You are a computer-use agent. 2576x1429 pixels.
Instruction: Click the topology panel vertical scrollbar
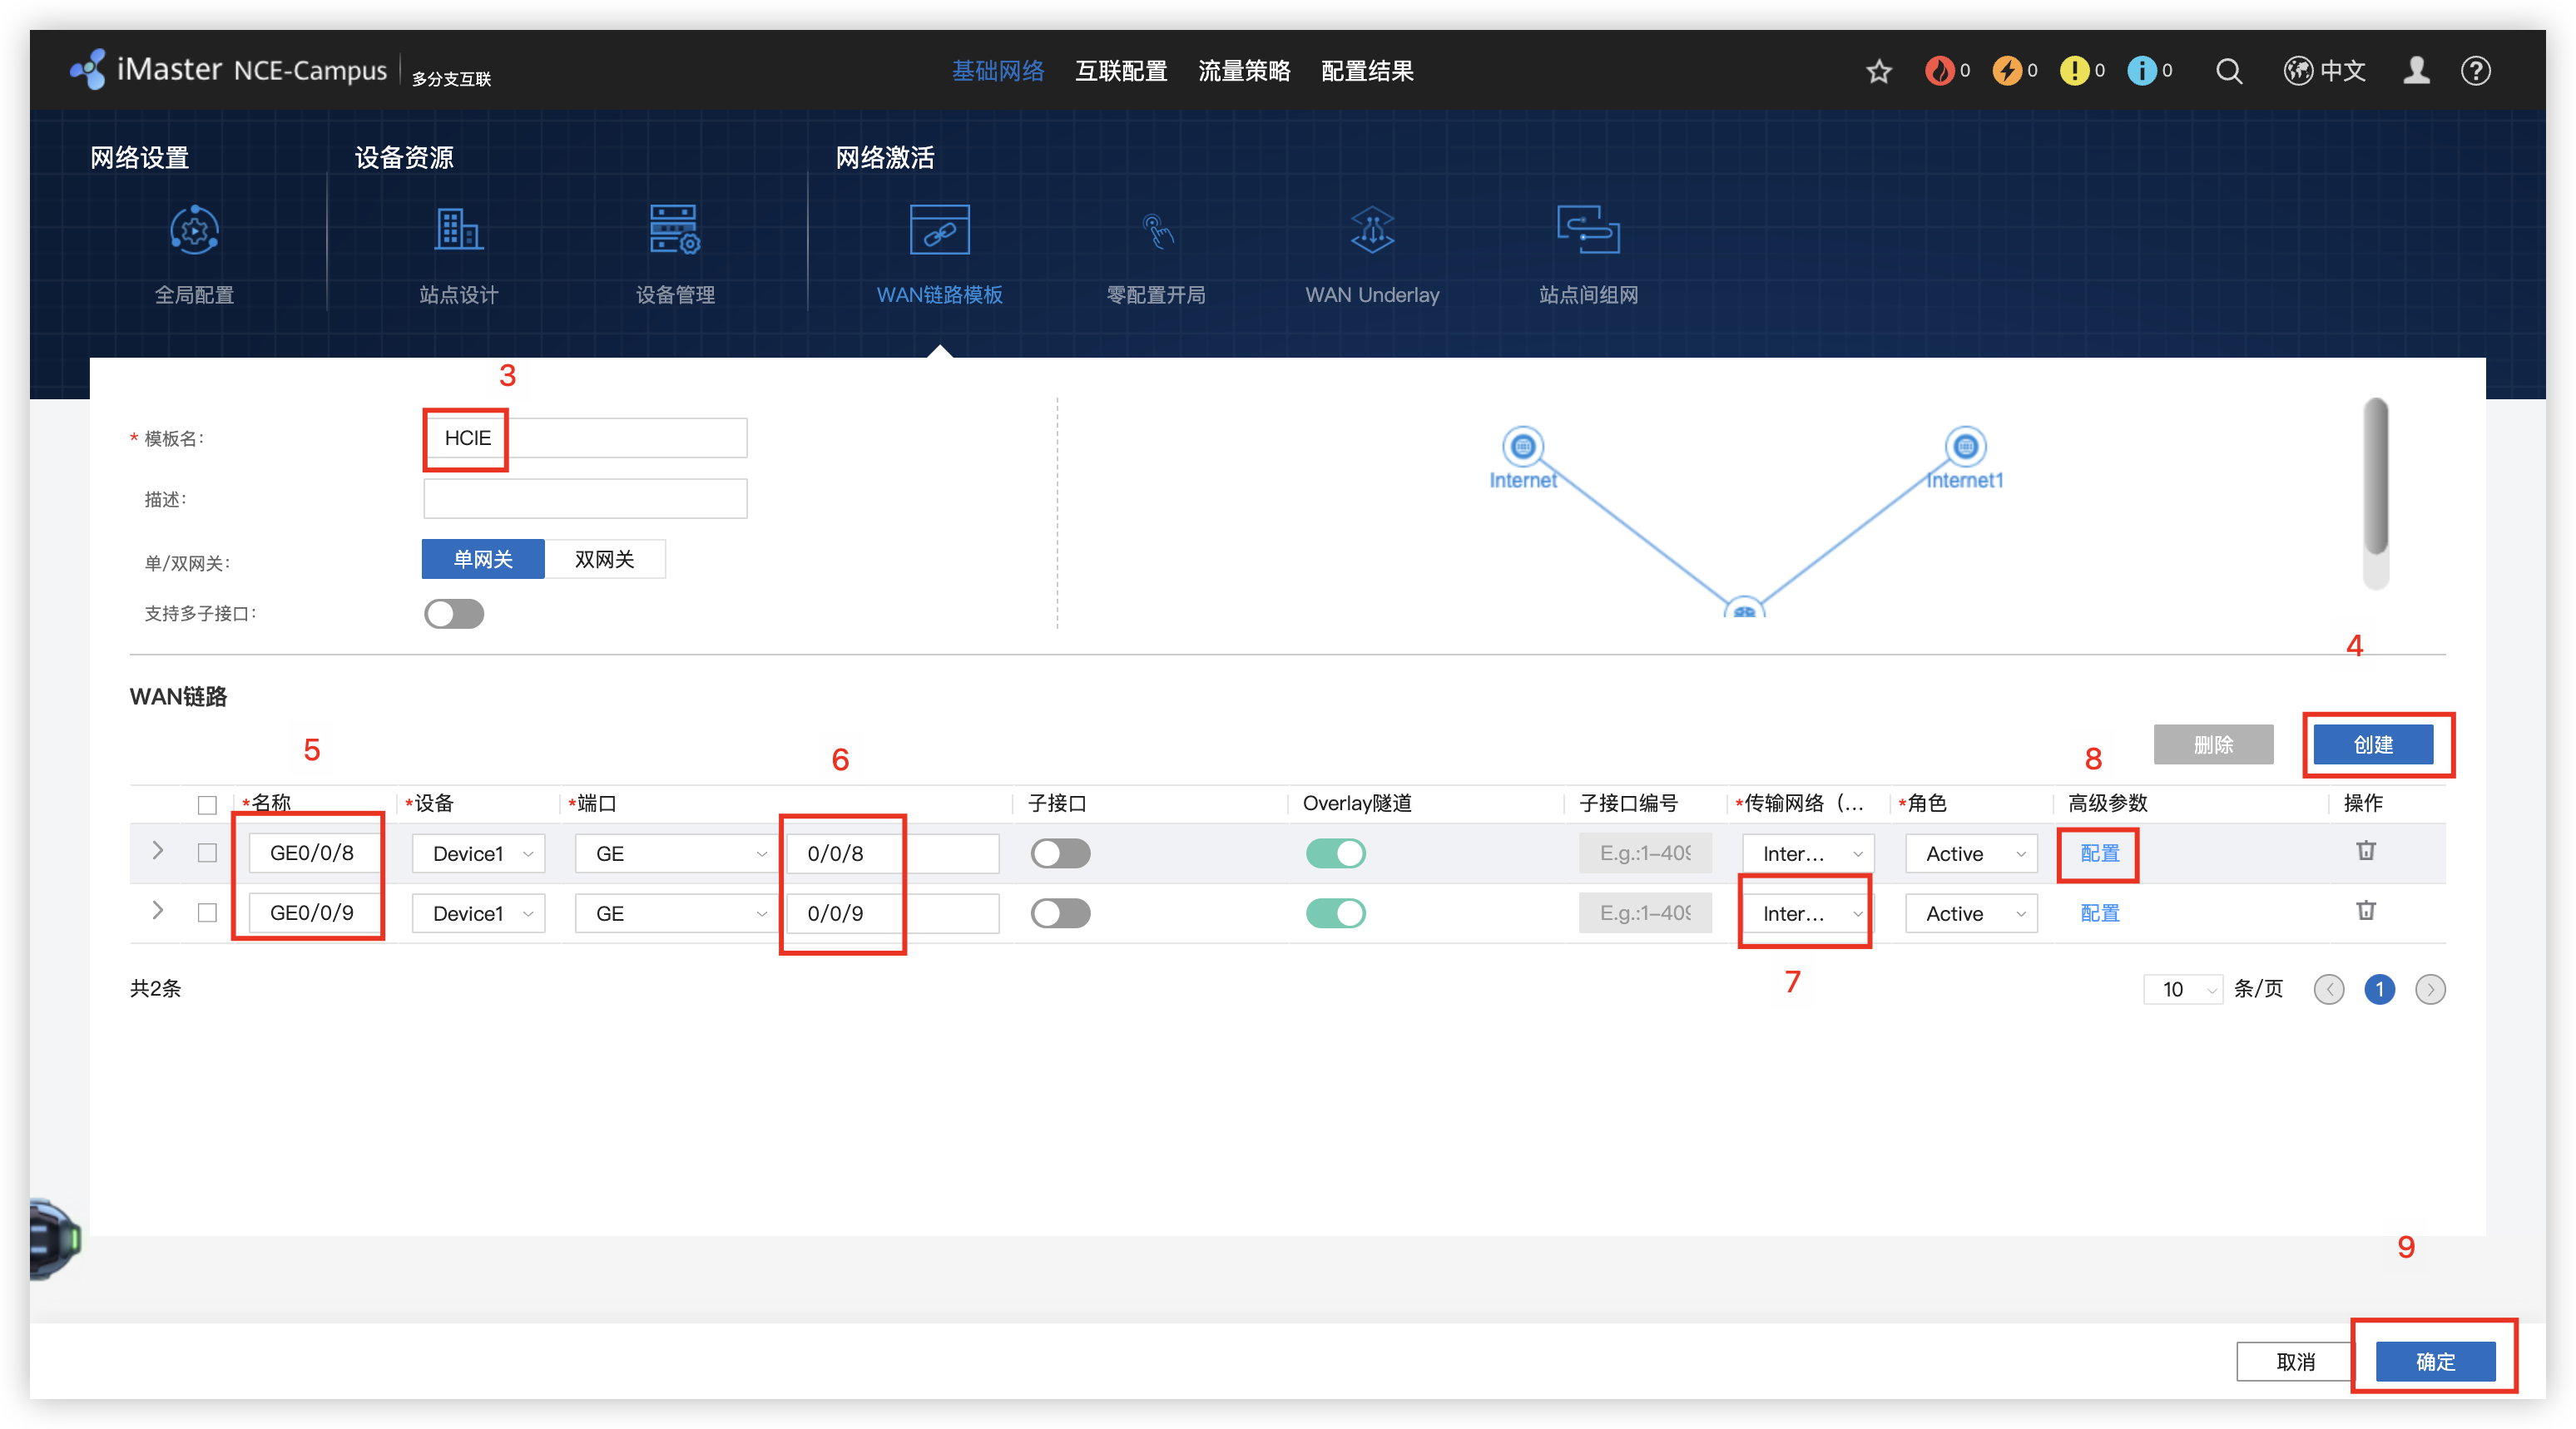pyautogui.click(x=2376, y=477)
